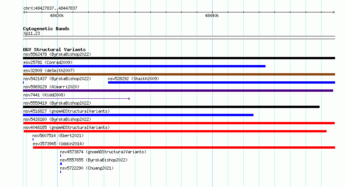Click the nsv5426160 (ByrskaBishop2022) label
This screenshot has width=346, height=187.
[x=57, y=119]
